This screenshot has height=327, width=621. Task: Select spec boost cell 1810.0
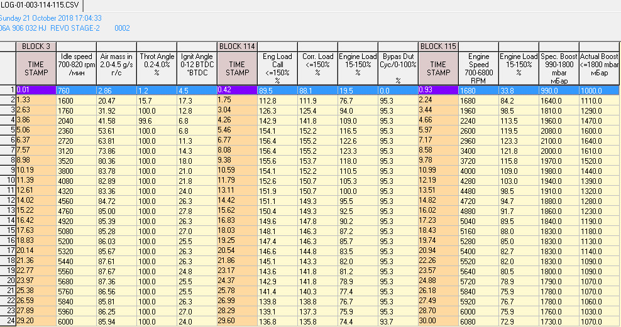[559, 110]
